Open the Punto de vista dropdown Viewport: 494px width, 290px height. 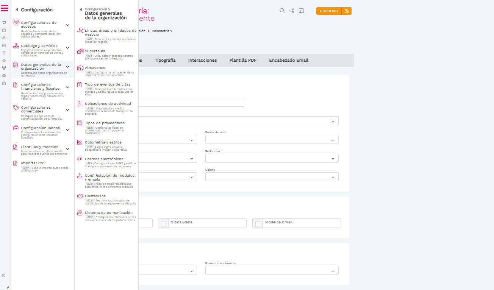tap(272, 139)
